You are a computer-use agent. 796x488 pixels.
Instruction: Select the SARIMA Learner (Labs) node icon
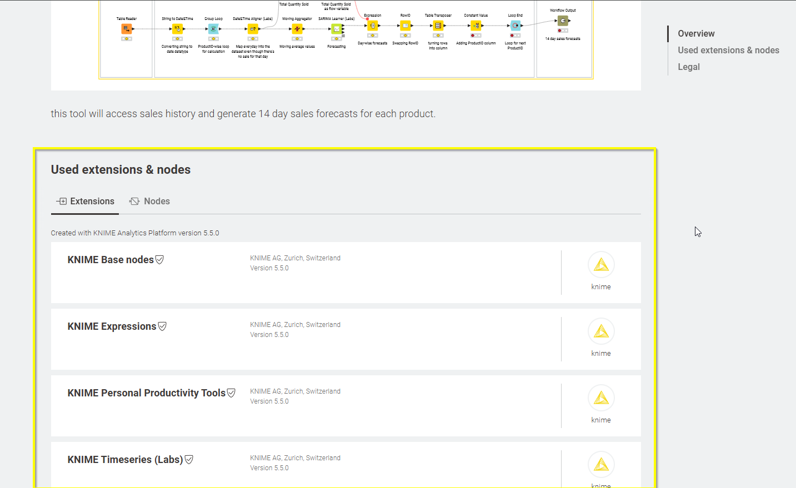click(x=336, y=29)
